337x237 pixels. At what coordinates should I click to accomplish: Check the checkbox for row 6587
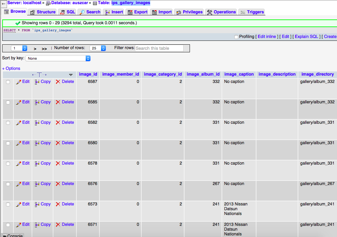tap(8, 82)
